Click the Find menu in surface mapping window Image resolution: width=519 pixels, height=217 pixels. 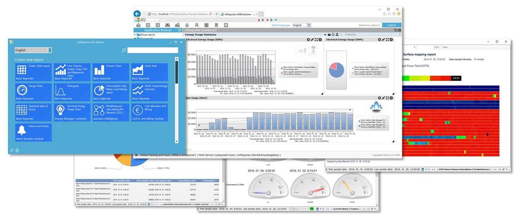(436, 47)
